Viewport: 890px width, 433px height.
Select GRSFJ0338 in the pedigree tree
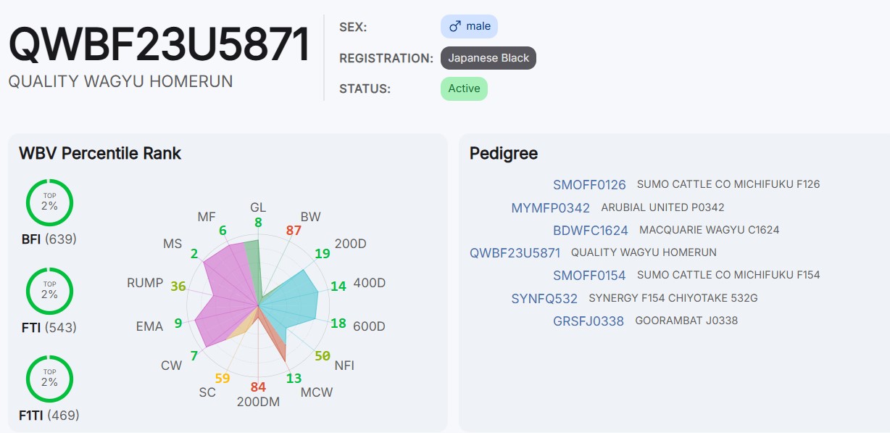pos(588,321)
